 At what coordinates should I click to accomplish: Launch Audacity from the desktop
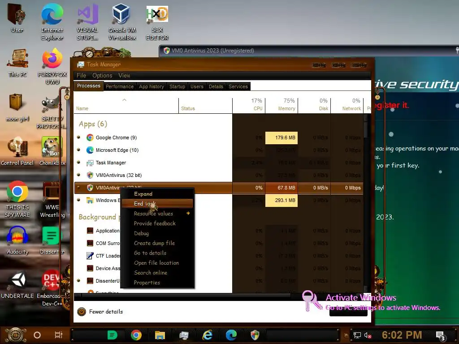tap(17, 241)
